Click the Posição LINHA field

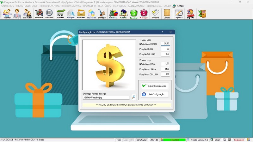click(x=165, y=49)
